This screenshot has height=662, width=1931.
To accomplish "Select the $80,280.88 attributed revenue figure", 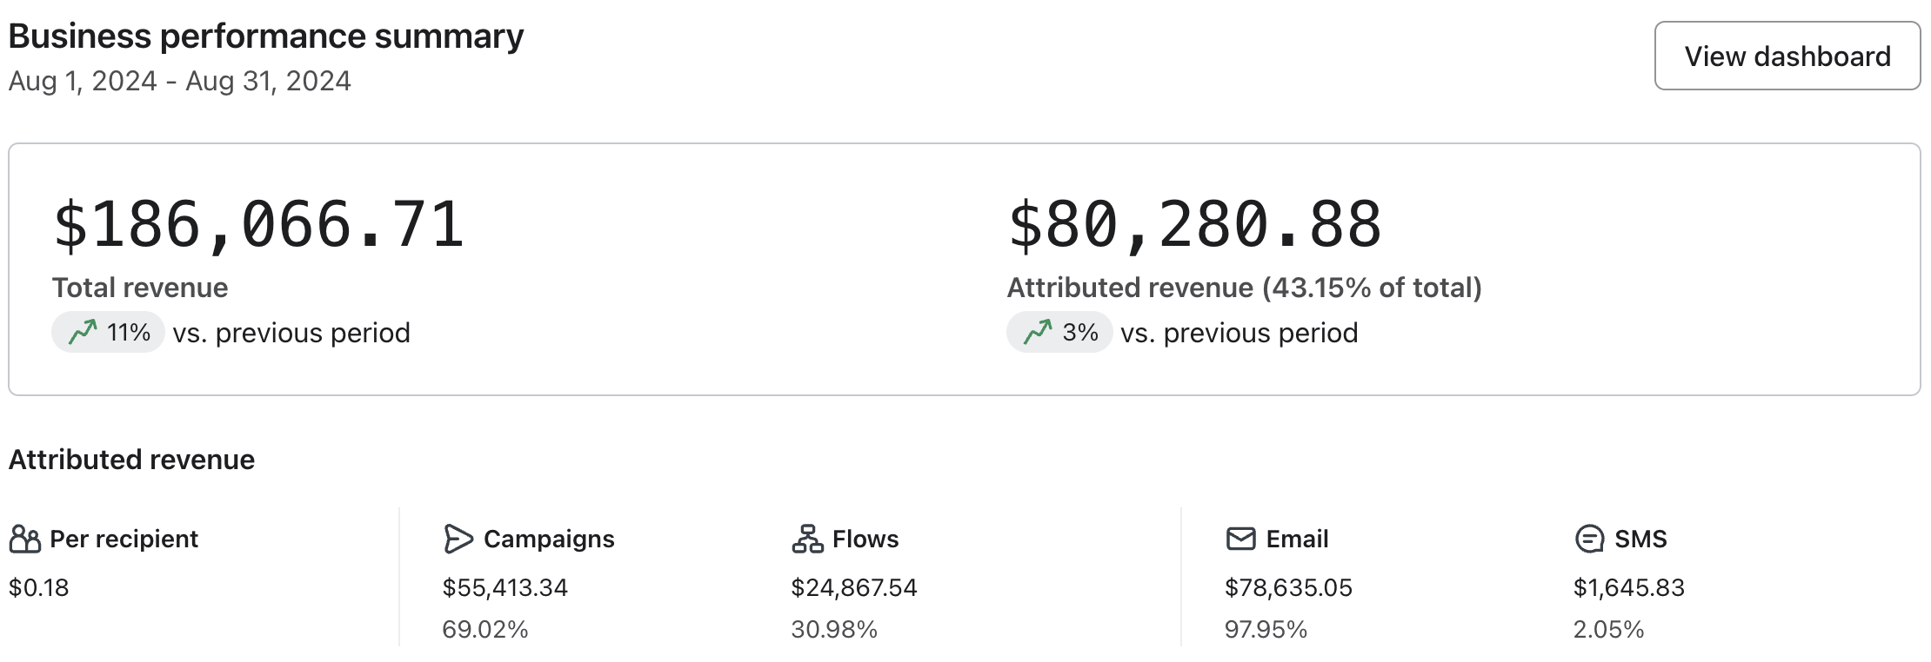I will (x=1194, y=225).
